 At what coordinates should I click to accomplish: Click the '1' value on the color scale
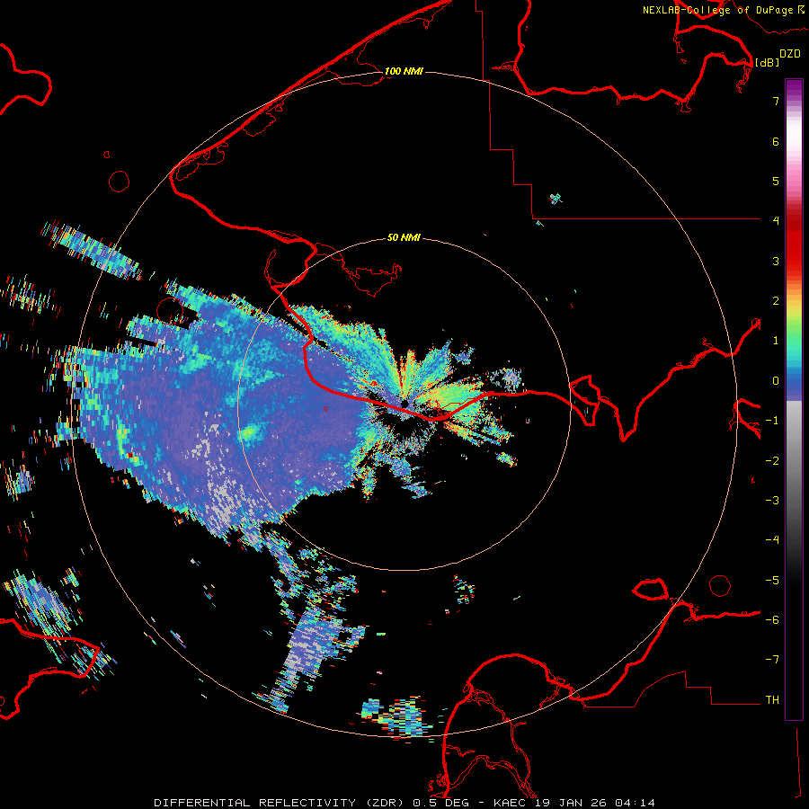(x=776, y=341)
